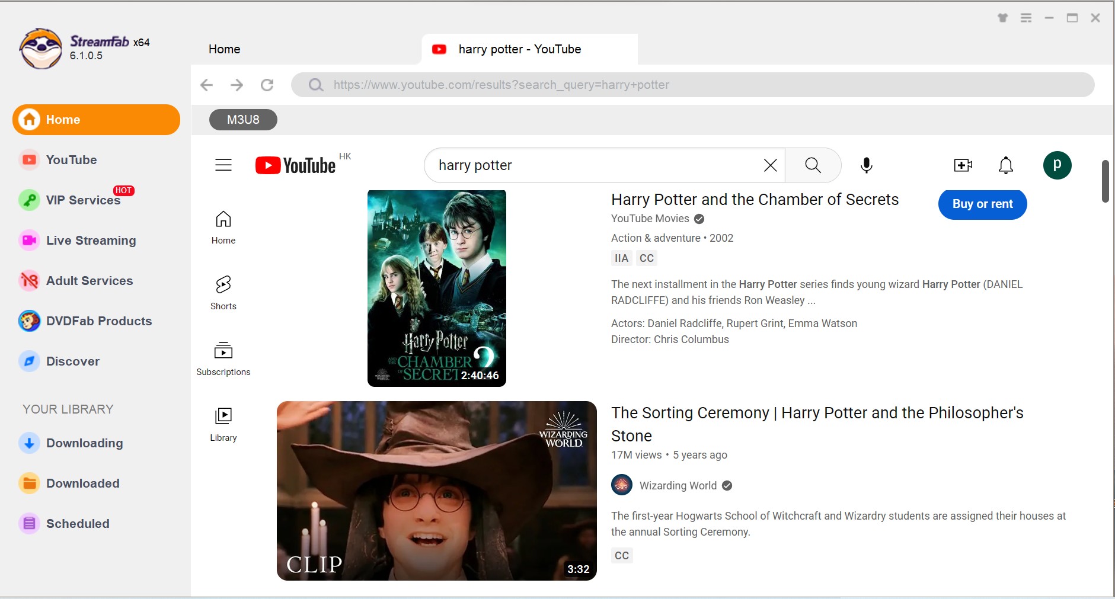Open the Chamber of Secrets poster thumbnail
This screenshot has width=1115, height=599.
tap(437, 289)
